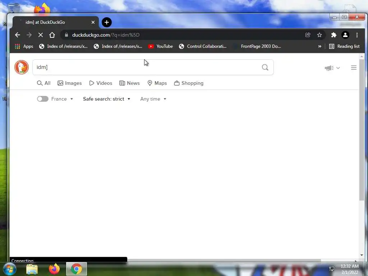Toggle the France region switch
Viewport: 368px width, 276px height.
click(43, 99)
